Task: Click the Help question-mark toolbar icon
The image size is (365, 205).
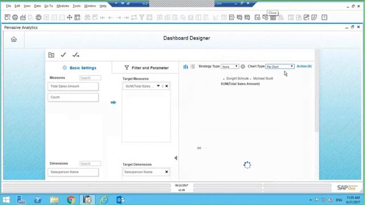Action: tap(325, 17)
